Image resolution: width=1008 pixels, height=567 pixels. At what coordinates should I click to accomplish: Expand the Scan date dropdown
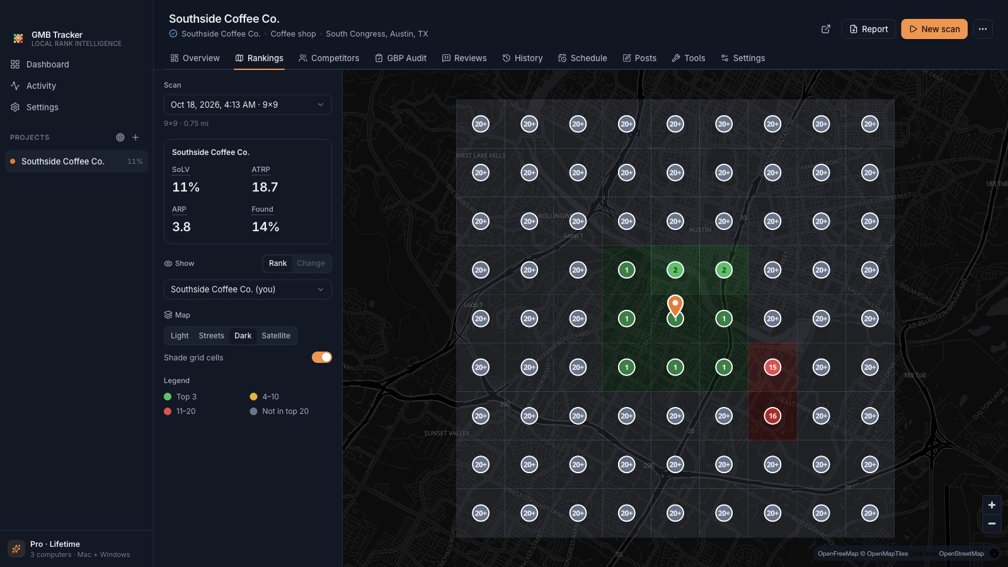[x=248, y=105]
